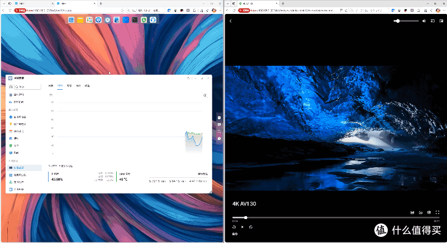Click the red not-secure badge in left browser

click(x=20, y=10)
